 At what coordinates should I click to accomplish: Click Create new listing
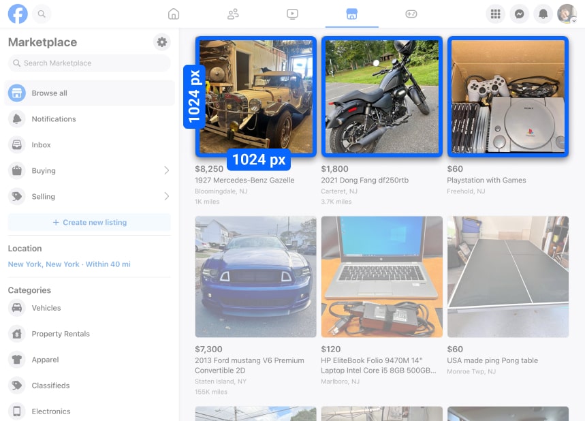click(89, 221)
